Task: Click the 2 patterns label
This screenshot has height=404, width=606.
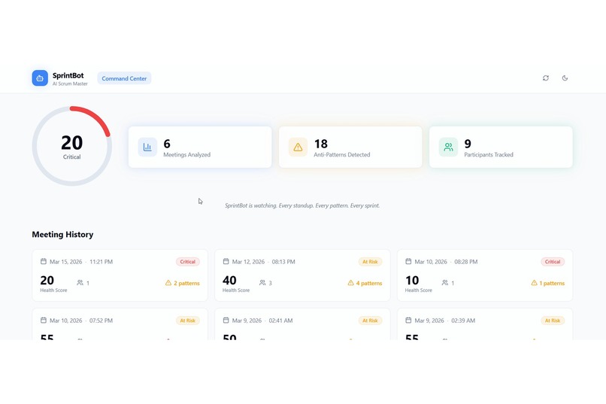Action: tap(186, 283)
